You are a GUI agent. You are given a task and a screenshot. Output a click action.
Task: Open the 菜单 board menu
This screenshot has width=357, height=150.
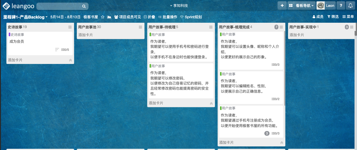click(348, 17)
